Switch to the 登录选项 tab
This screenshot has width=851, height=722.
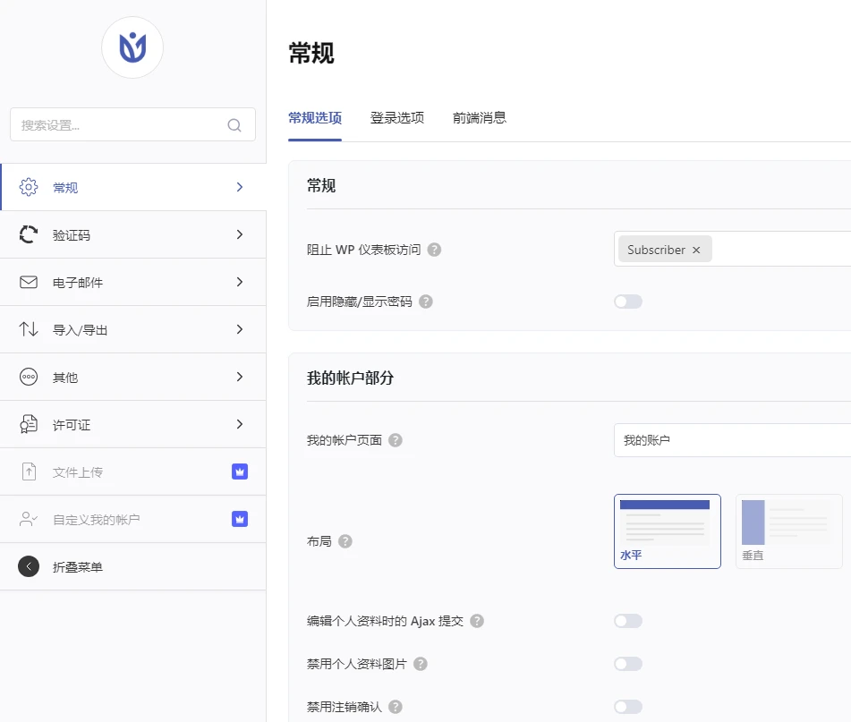click(x=396, y=116)
